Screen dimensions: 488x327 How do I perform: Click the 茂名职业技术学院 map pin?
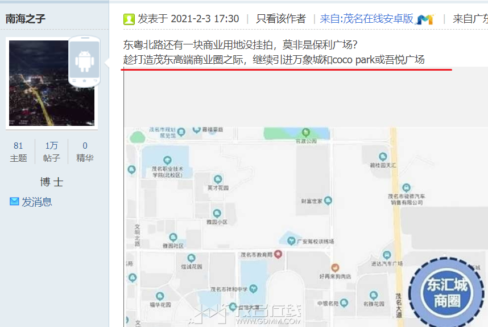[167, 160]
